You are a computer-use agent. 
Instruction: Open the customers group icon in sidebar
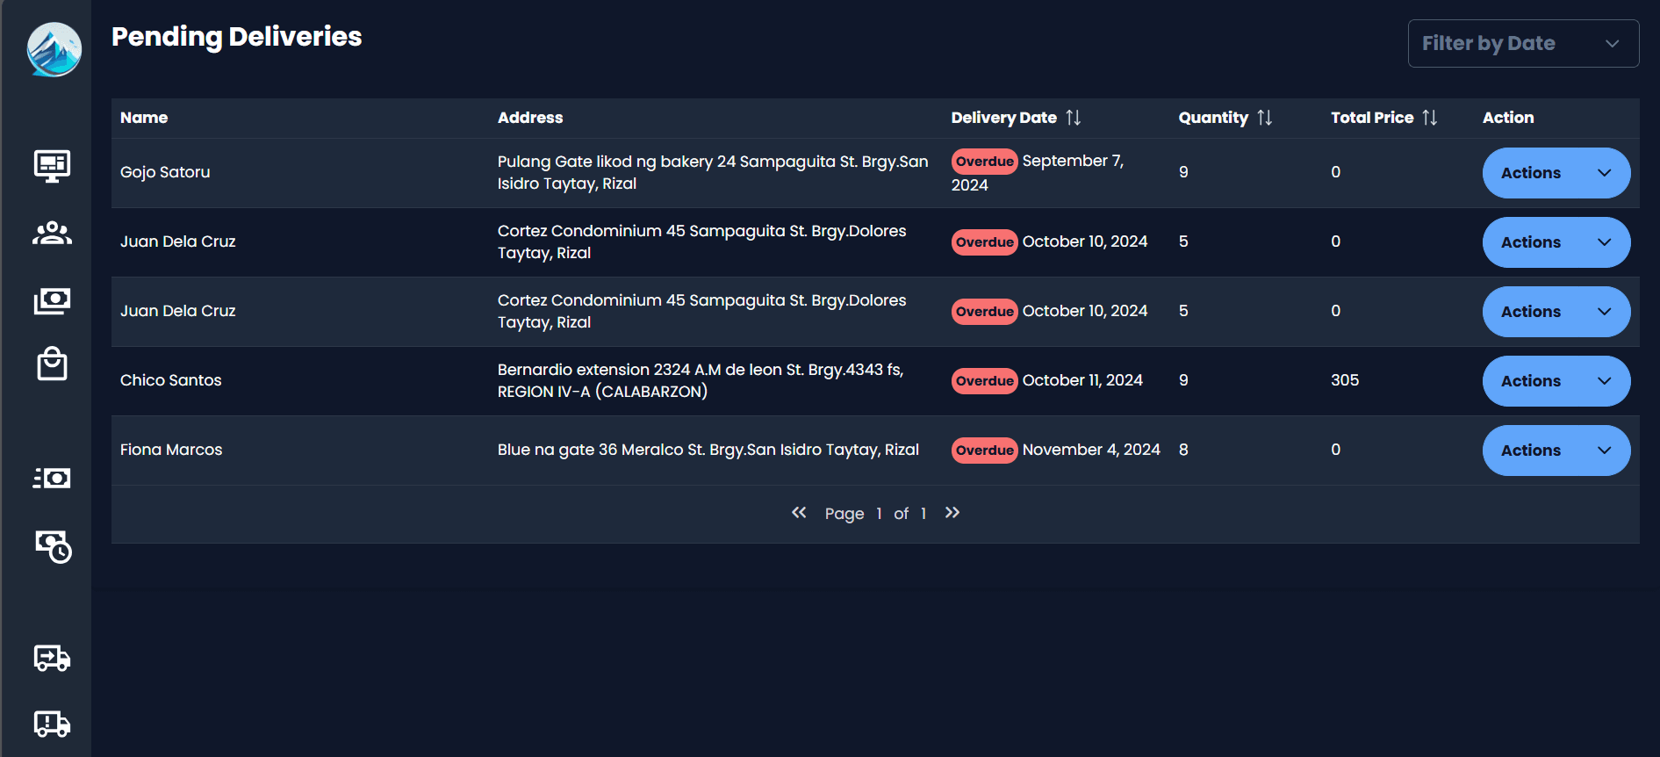52,233
